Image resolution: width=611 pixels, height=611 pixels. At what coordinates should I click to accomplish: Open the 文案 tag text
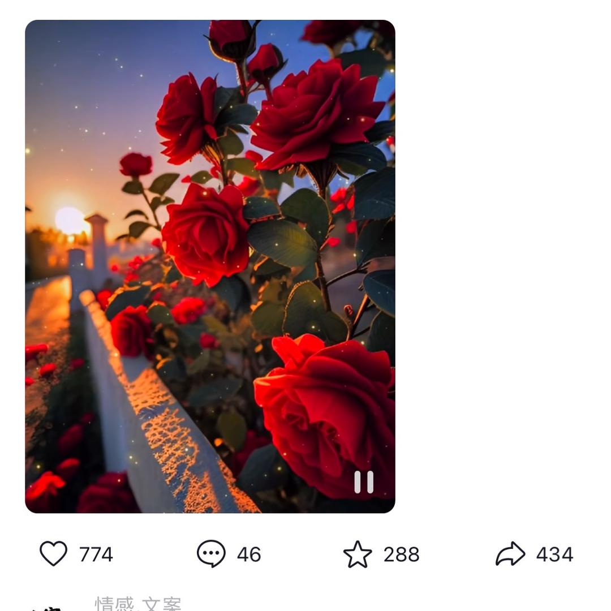coord(162,604)
